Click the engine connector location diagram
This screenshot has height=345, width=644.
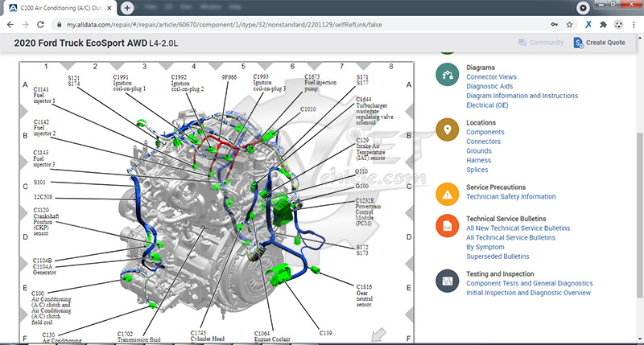click(x=217, y=202)
